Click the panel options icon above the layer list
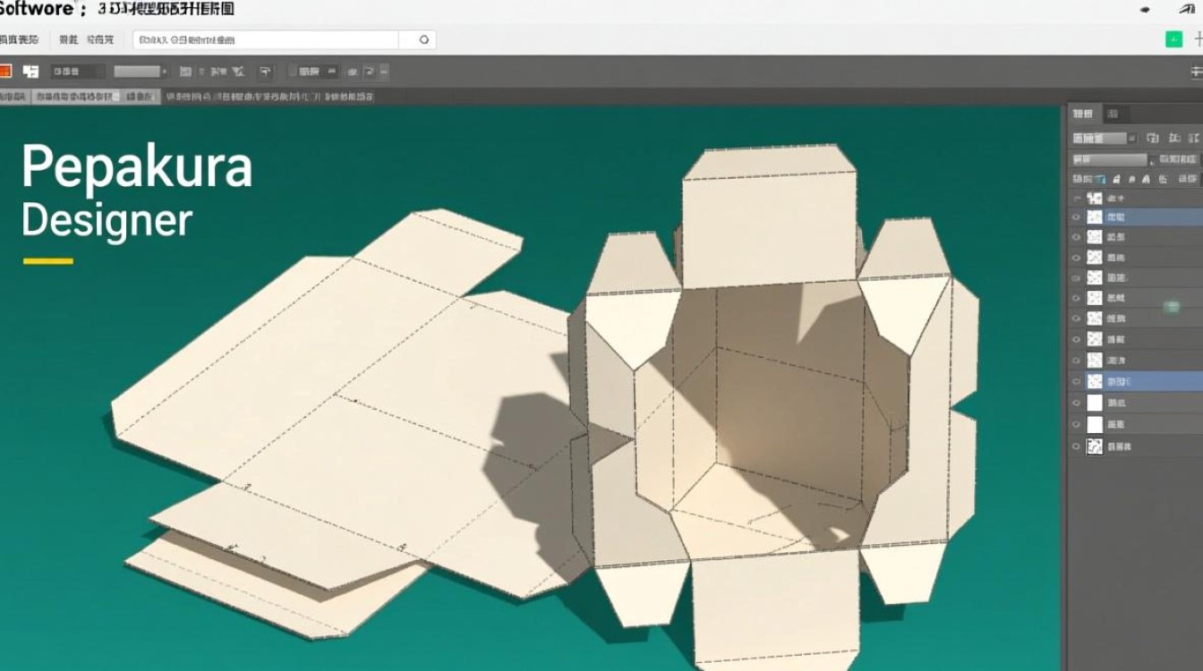Image resolution: width=1203 pixels, height=671 pixels. (x=1194, y=138)
